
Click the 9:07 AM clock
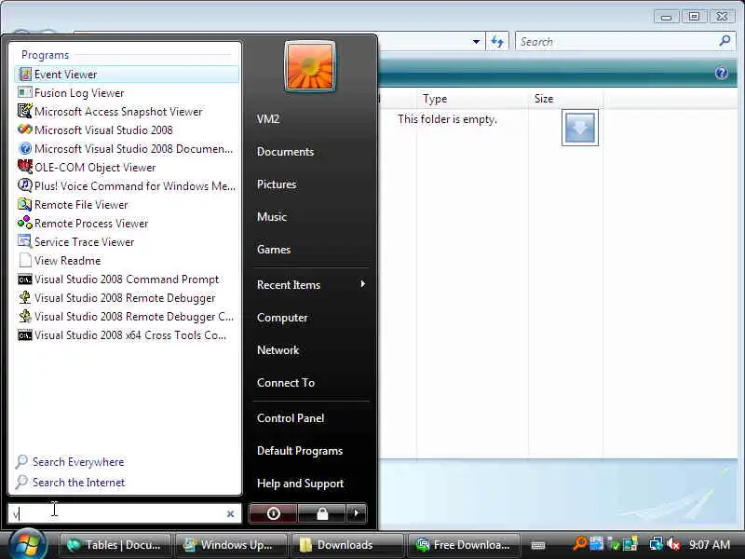point(709,544)
